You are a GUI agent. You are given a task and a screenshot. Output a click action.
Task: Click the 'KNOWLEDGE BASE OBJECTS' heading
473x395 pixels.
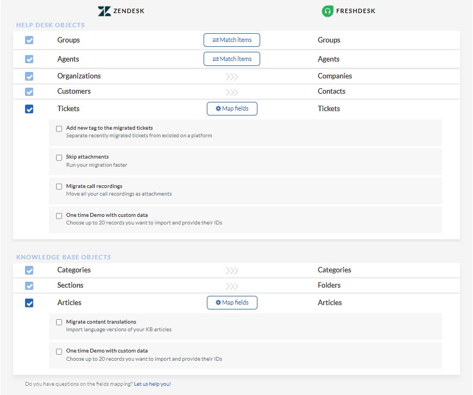coord(64,257)
